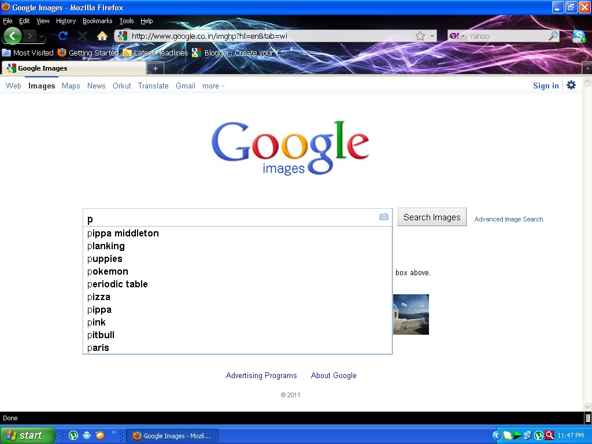Click the Stop loading X icon
Image resolution: width=592 pixels, height=444 pixels.
pyautogui.click(x=82, y=36)
